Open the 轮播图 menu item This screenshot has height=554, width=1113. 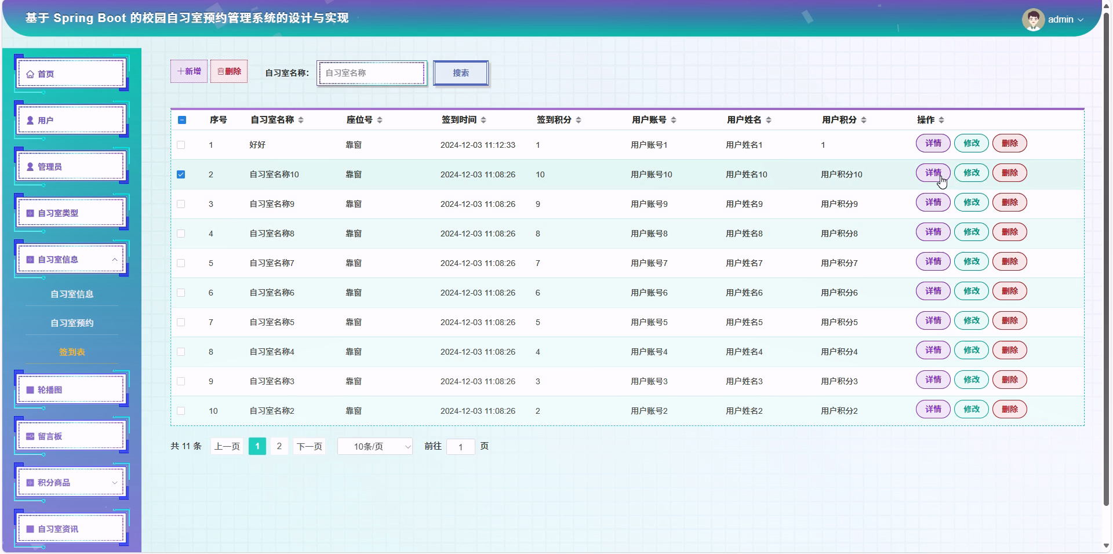pos(71,389)
